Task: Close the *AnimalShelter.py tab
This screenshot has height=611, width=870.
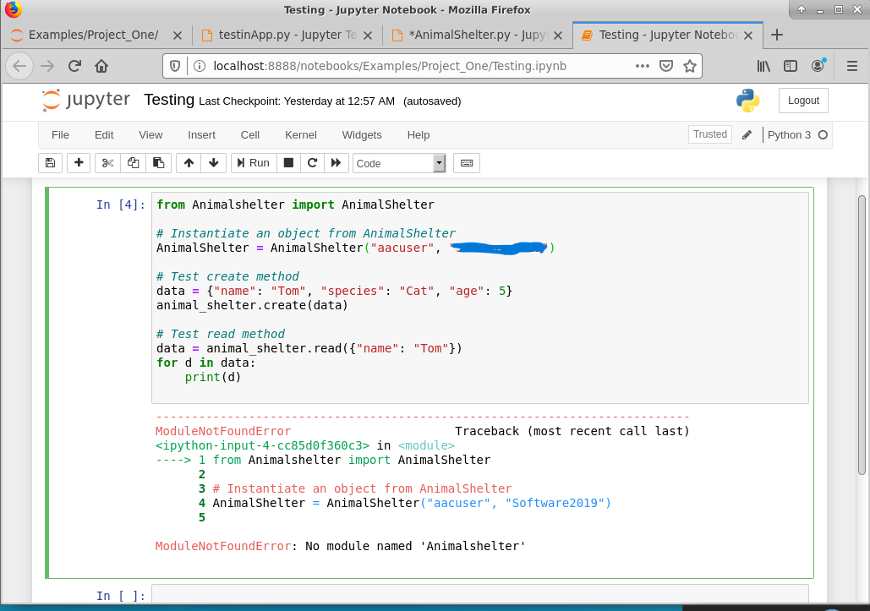Action: coord(558,35)
